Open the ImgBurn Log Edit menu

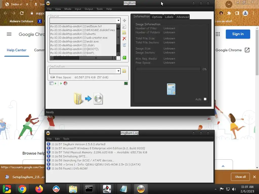[57, 139]
